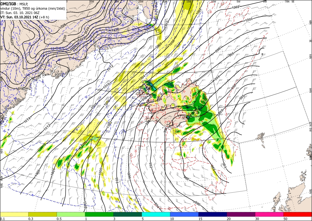Click the 25W longitude label at top

pos(141,2)
